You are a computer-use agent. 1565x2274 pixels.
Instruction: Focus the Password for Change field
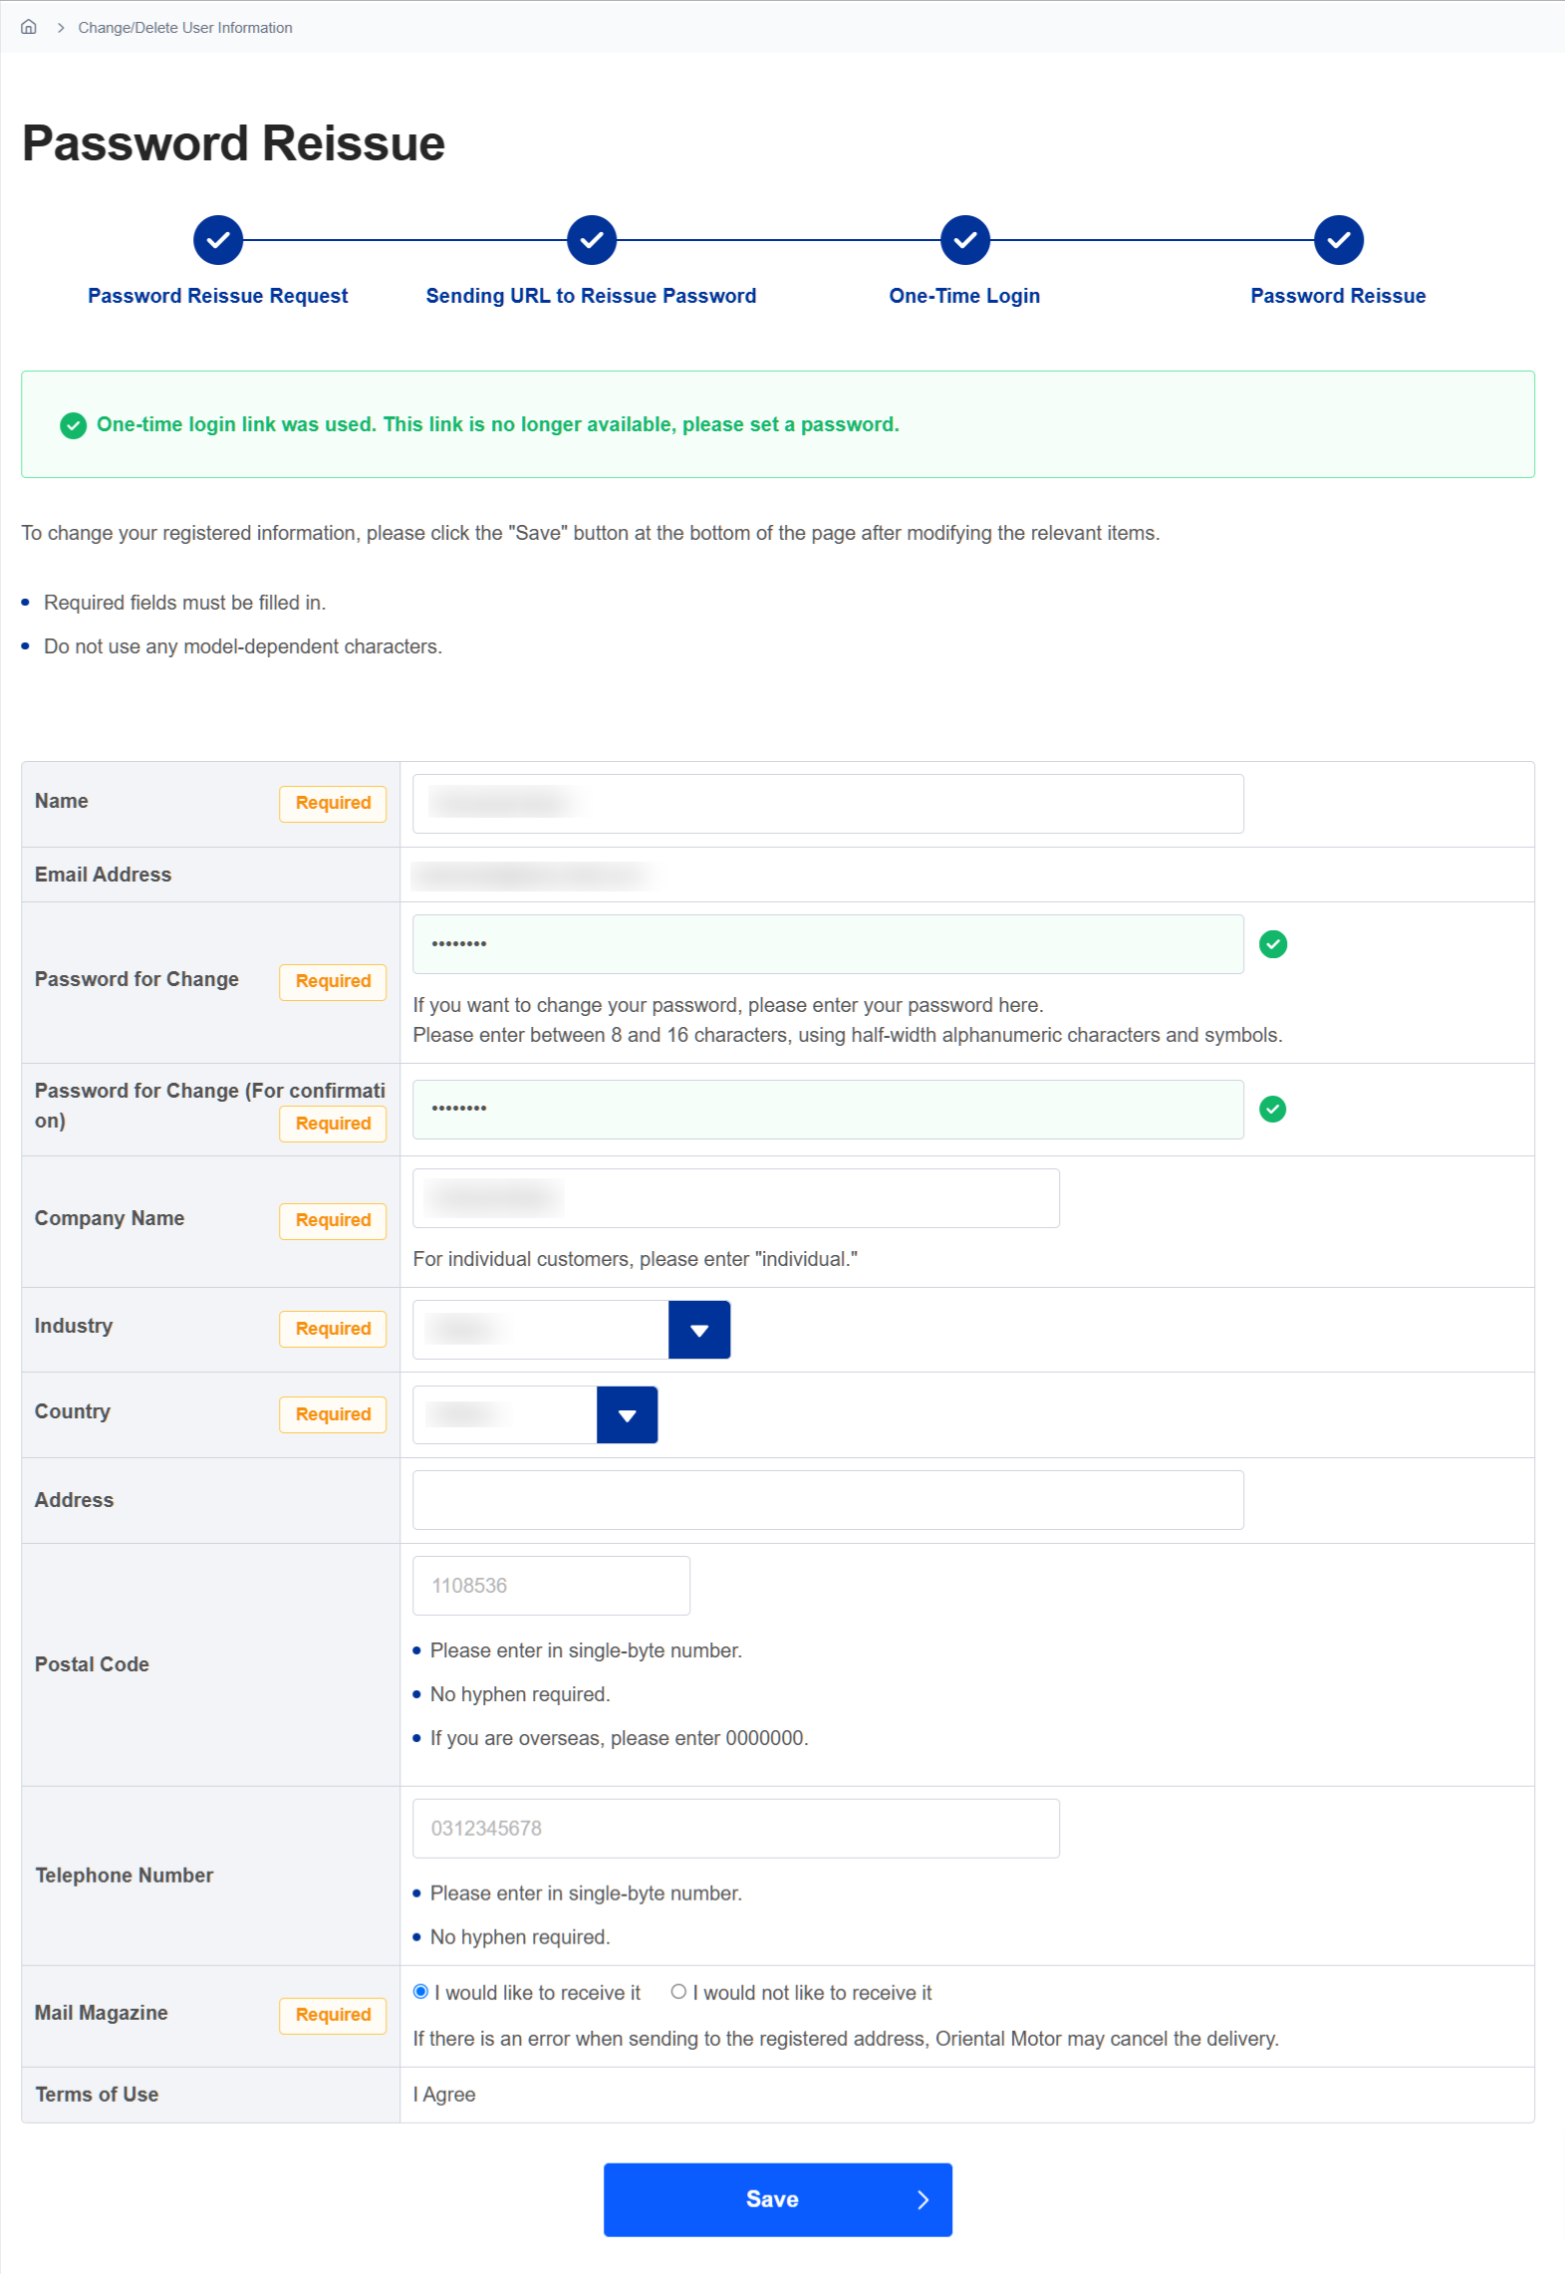(828, 944)
